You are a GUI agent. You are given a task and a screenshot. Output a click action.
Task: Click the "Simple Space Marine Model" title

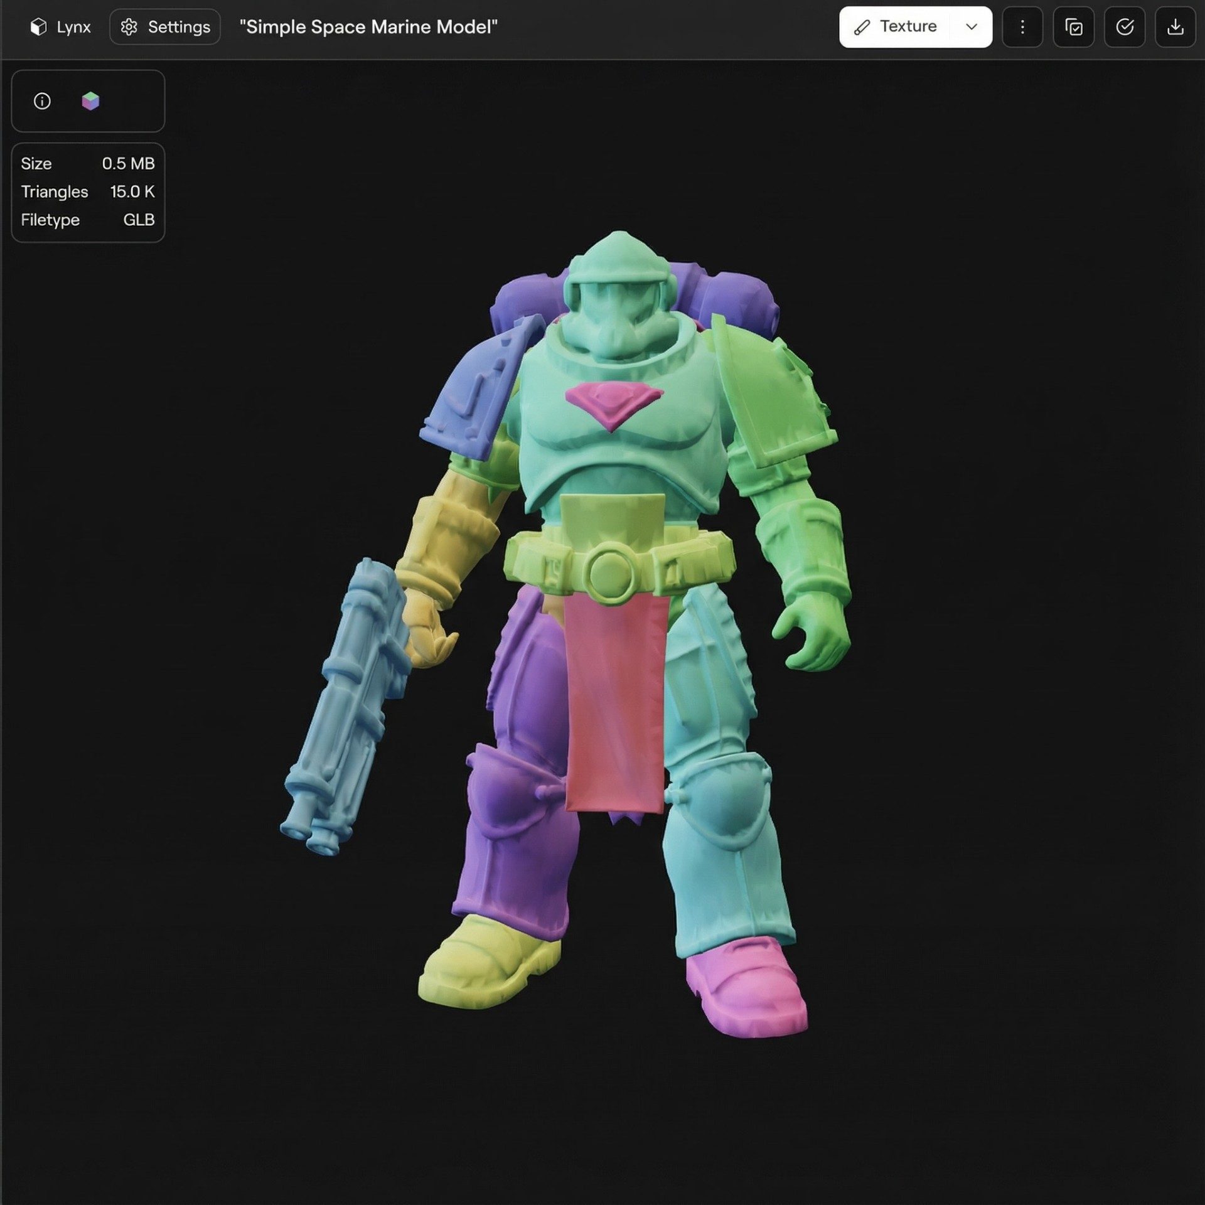pos(368,27)
